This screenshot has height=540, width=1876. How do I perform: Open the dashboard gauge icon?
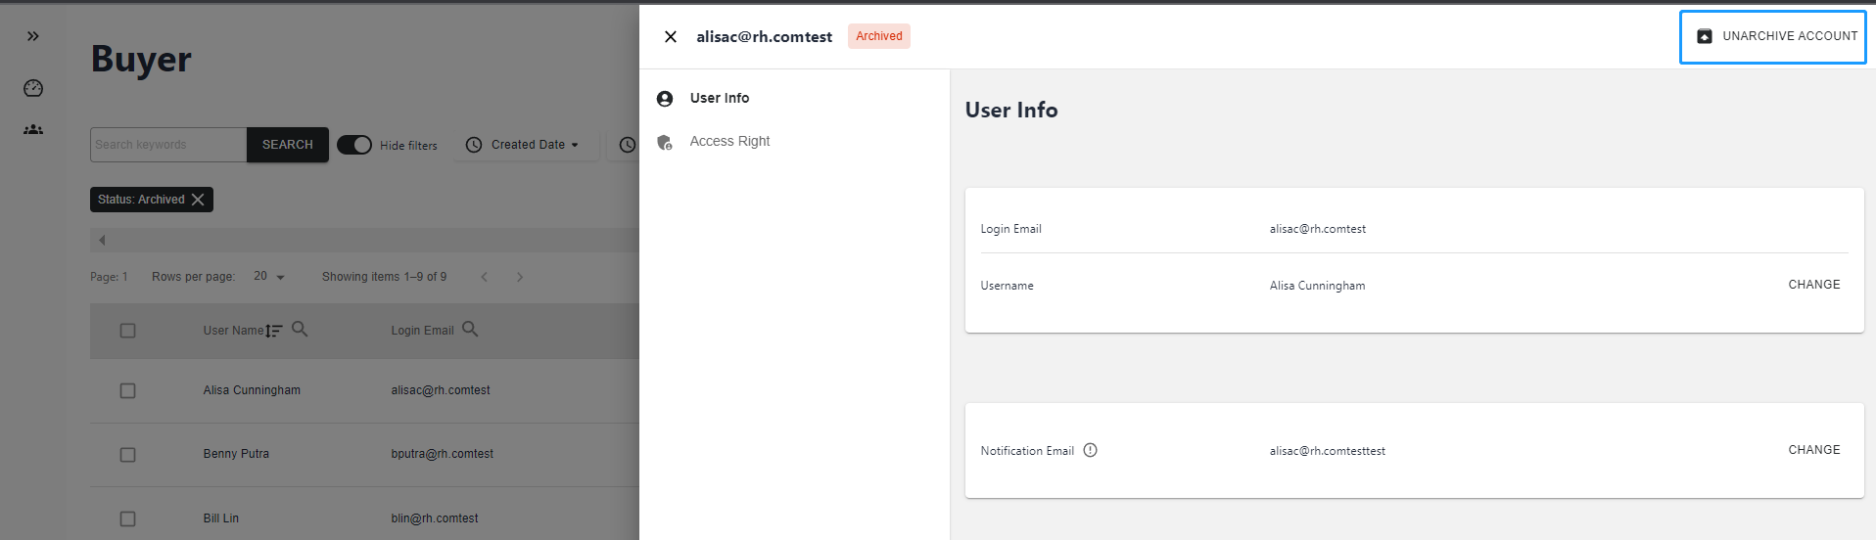(33, 88)
